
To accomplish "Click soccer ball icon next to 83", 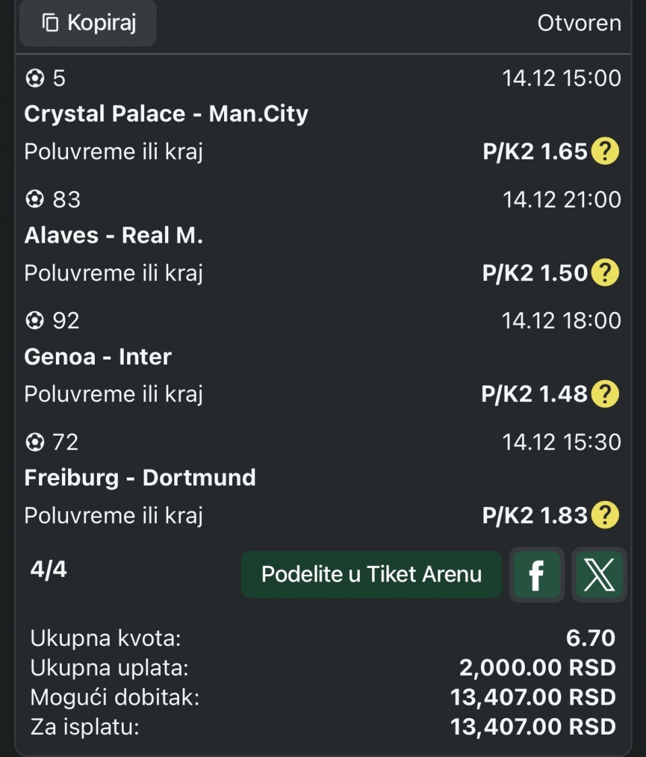I will pos(34,200).
